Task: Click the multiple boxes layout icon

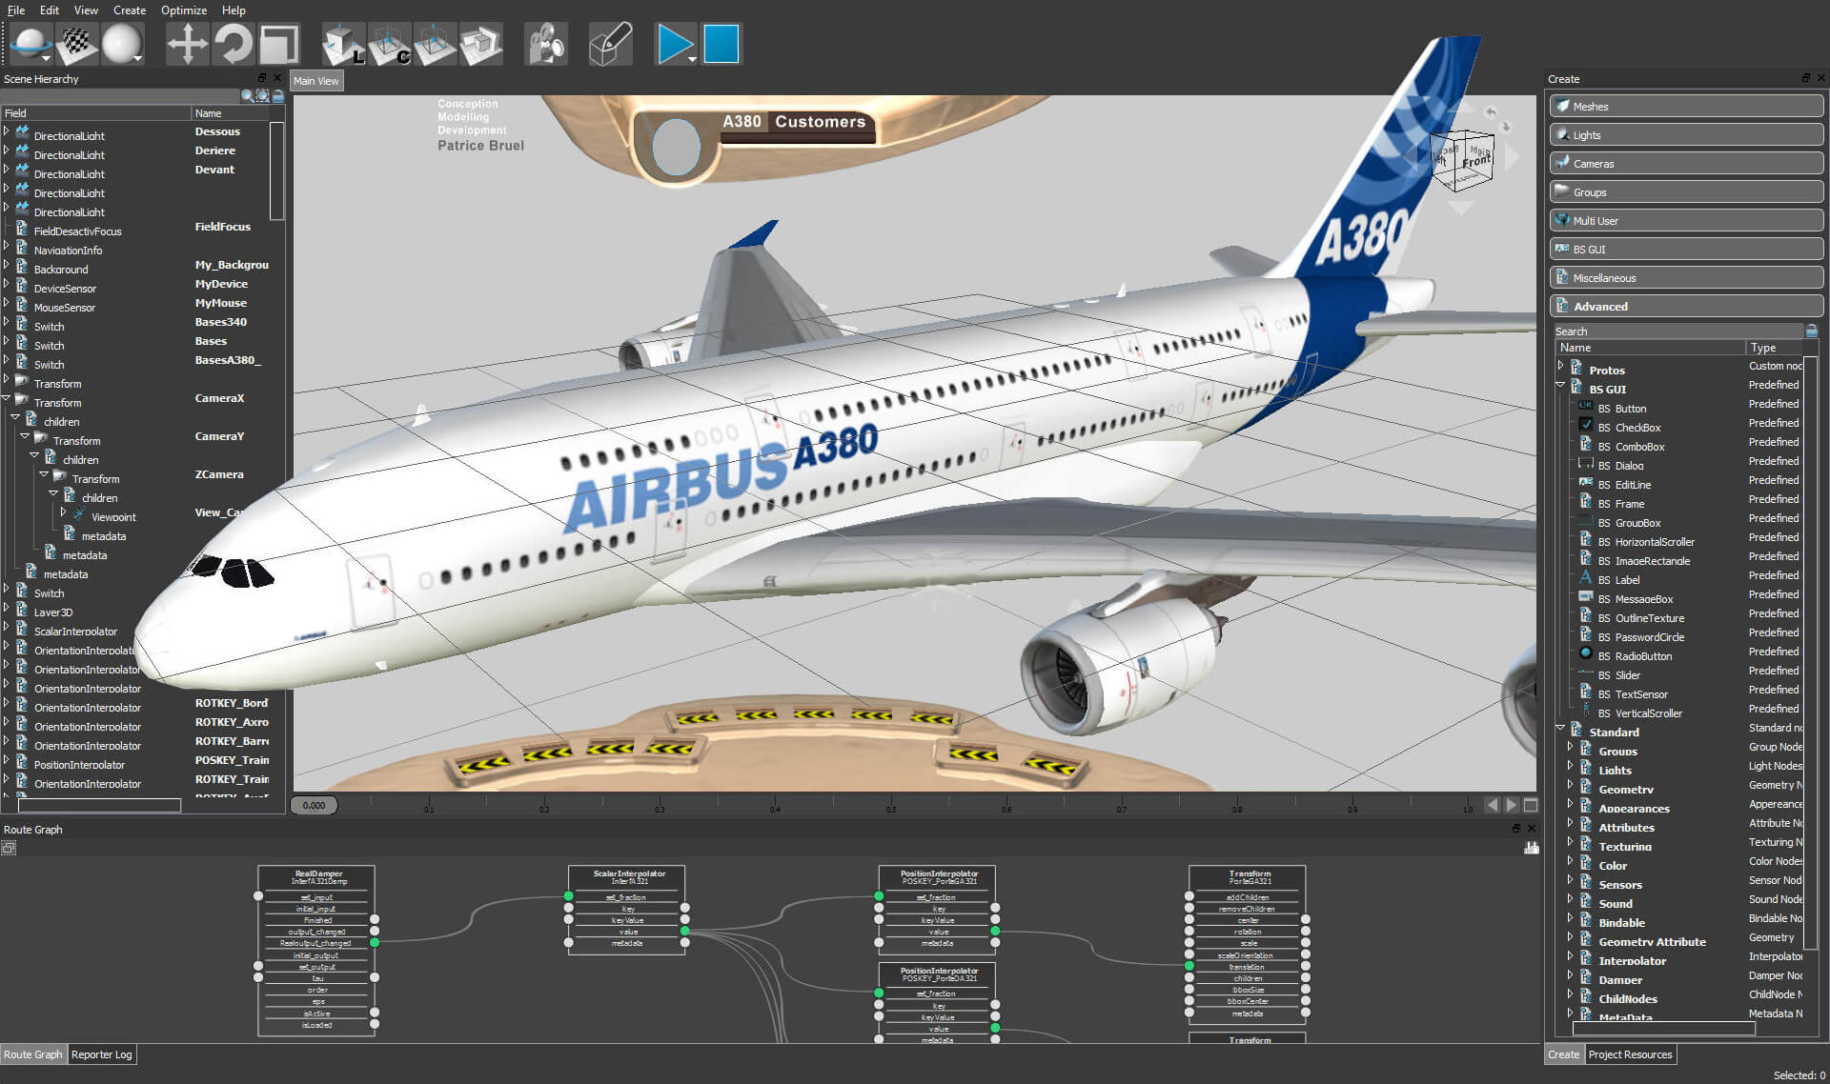Action: [481, 44]
